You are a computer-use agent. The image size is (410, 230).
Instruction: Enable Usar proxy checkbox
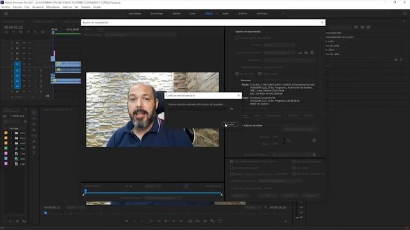[294, 168]
